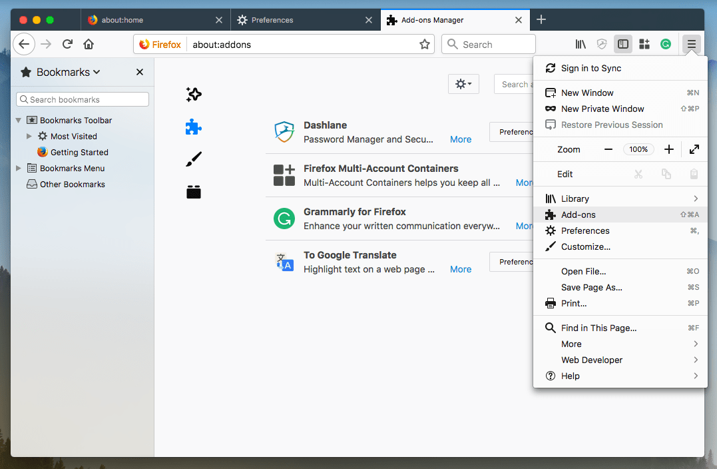Screen dimensions: 717x469
Task: Choose Sign in to Sync
Action: (620, 68)
